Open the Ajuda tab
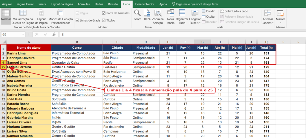Screen dimensions: 306x138 [x=163, y=4]
